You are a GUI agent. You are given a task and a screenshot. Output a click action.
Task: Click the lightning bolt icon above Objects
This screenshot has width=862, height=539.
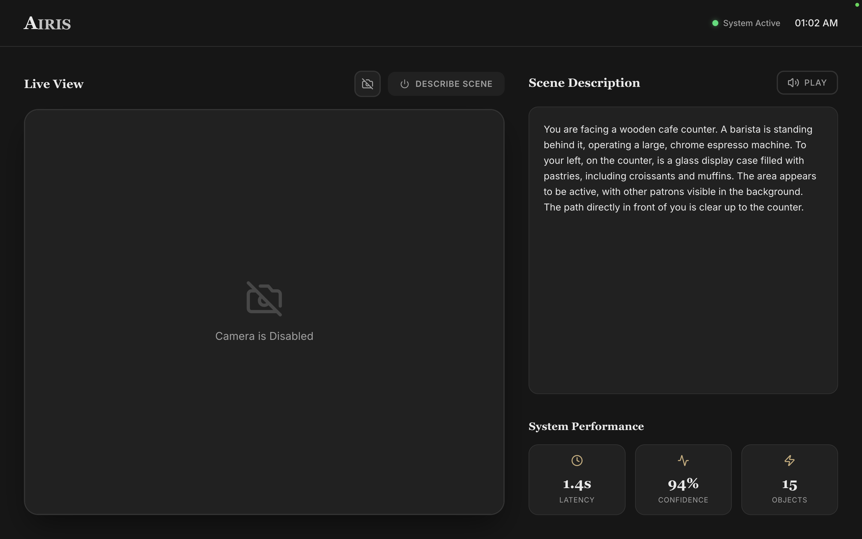click(789, 460)
